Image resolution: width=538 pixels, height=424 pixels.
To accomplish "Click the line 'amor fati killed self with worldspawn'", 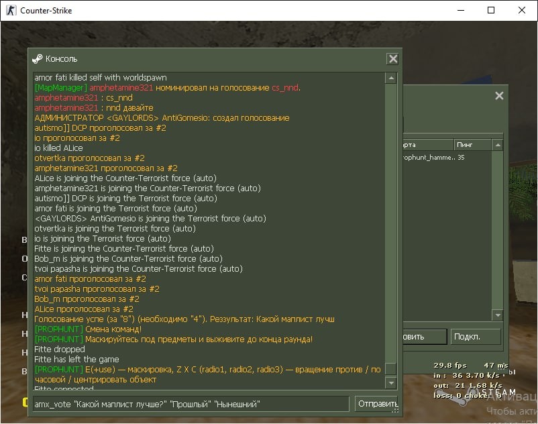I will (101, 78).
